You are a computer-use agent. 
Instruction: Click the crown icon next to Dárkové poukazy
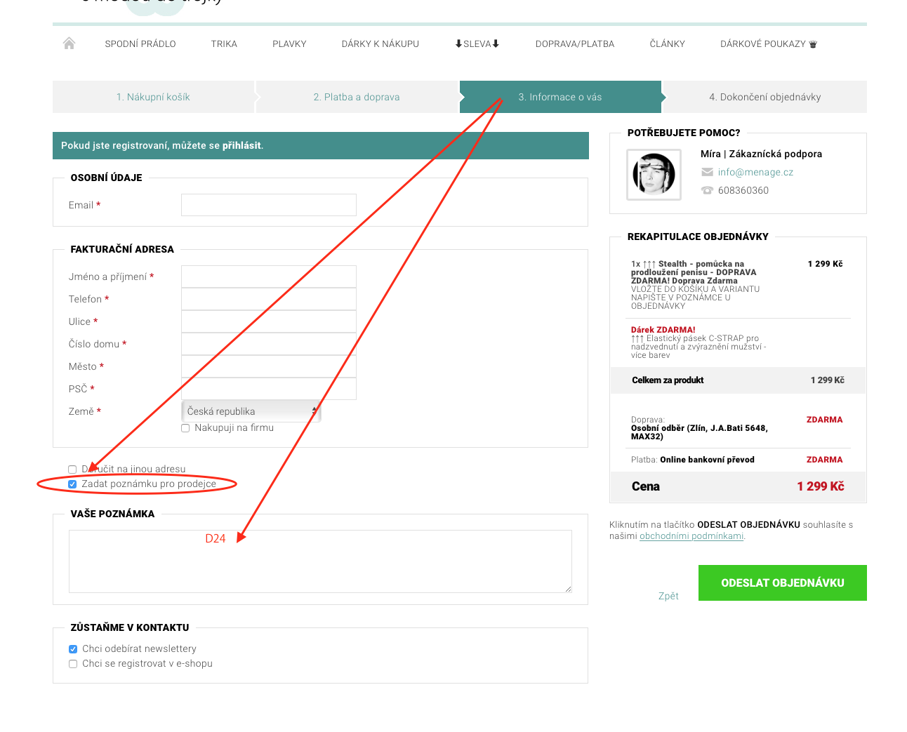(x=813, y=44)
